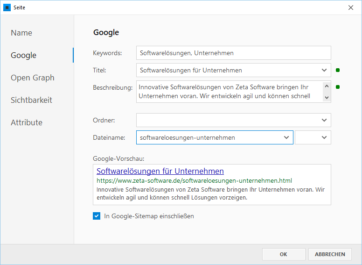
Task: Open the Ordner dropdown
Action: coord(324,120)
